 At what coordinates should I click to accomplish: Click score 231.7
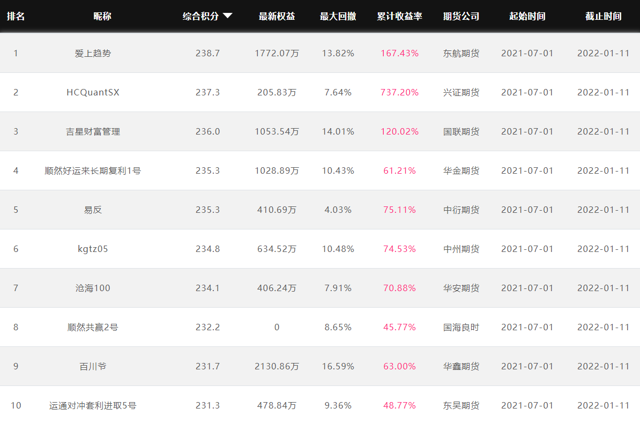pos(208,367)
